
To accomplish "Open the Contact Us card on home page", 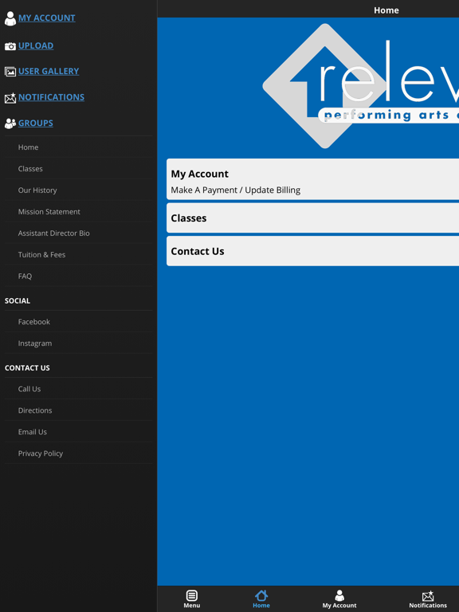I will [312, 251].
